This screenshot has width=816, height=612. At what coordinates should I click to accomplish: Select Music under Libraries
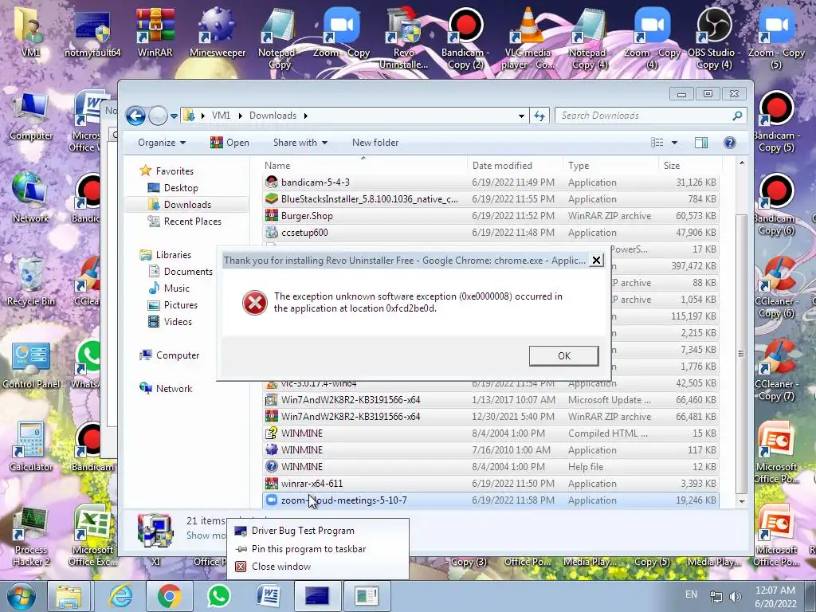pos(176,288)
